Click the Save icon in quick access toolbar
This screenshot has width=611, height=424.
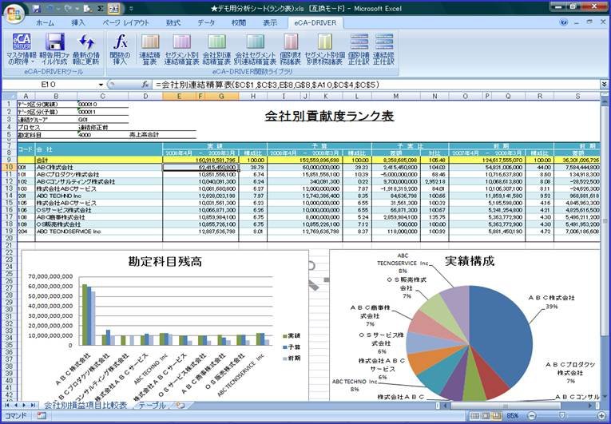pyautogui.click(x=37, y=8)
